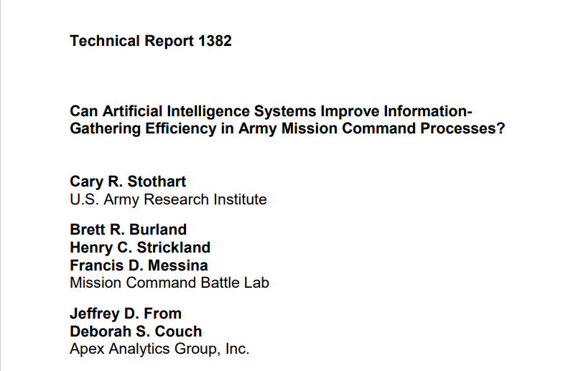Click the word Gathering in the title
This screenshot has width=586, height=371.
(x=104, y=129)
